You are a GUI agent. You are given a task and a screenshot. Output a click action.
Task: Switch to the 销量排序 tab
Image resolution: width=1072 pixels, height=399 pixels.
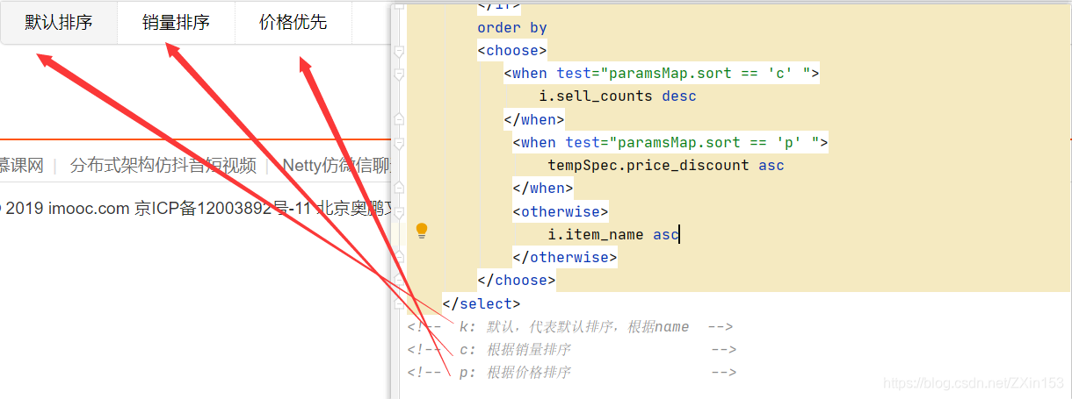pos(176,22)
